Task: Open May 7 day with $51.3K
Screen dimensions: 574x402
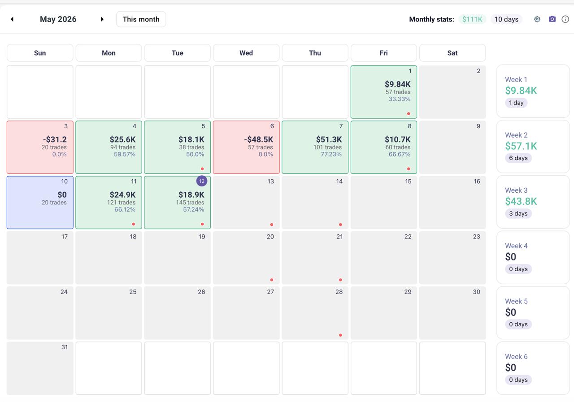Action: click(315, 147)
